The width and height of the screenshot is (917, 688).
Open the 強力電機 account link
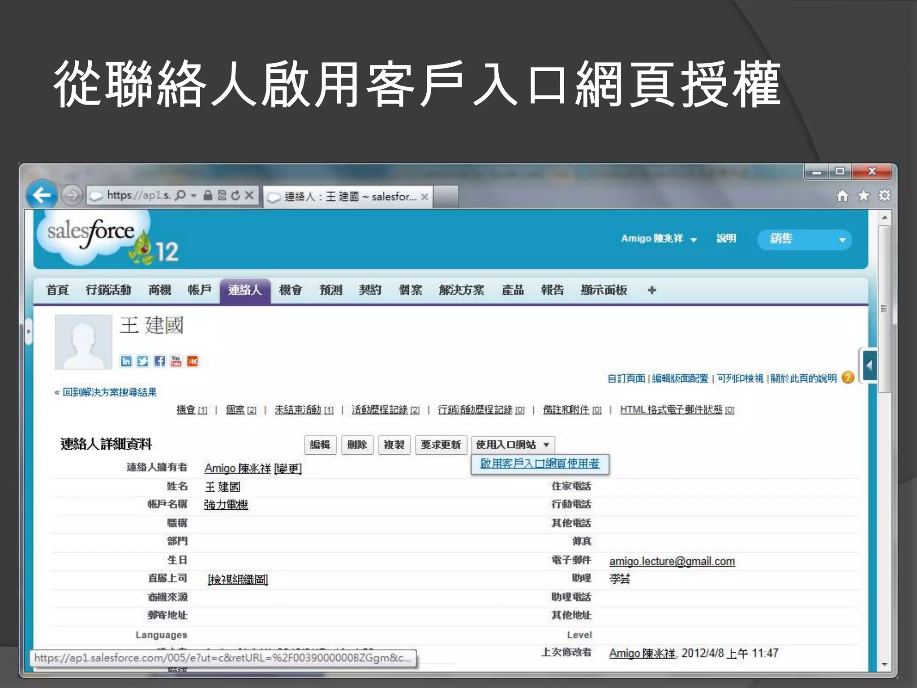[x=226, y=505]
